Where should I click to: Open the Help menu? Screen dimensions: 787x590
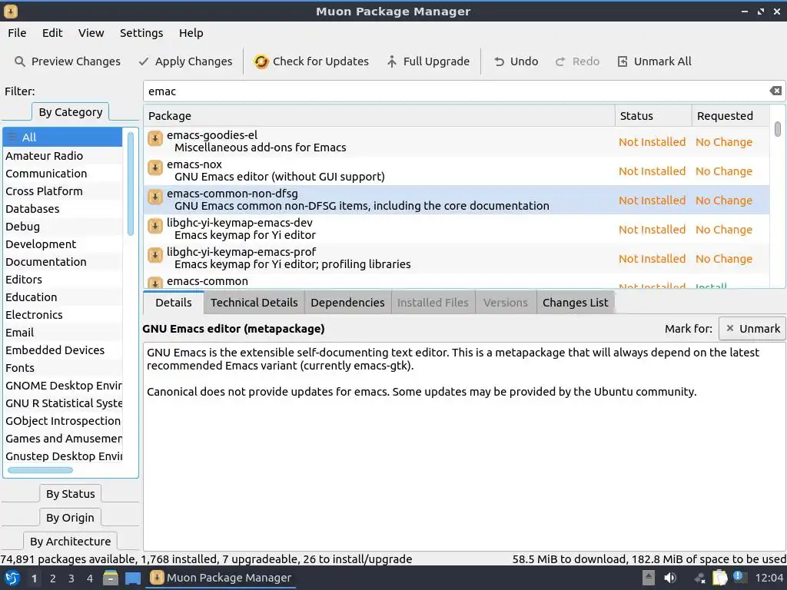click(191, 33)
